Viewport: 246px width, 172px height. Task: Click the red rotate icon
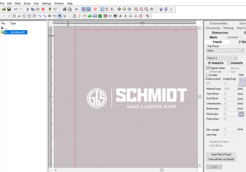95,9
